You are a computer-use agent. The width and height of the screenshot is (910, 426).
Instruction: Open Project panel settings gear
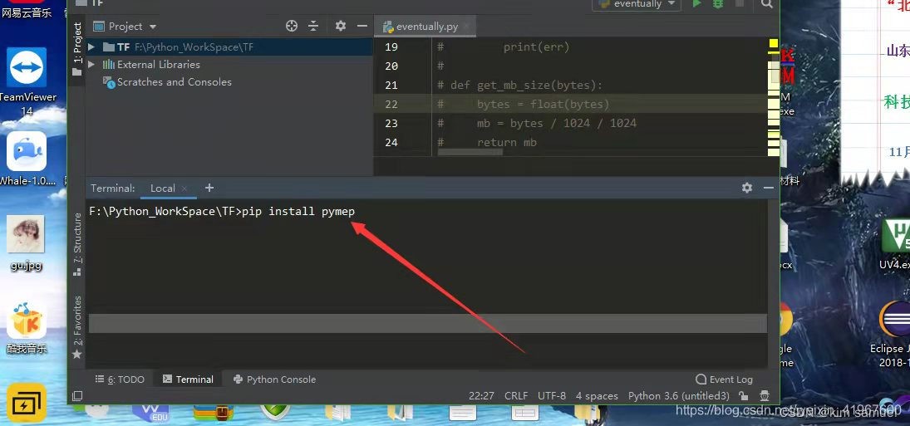[341, 26]
